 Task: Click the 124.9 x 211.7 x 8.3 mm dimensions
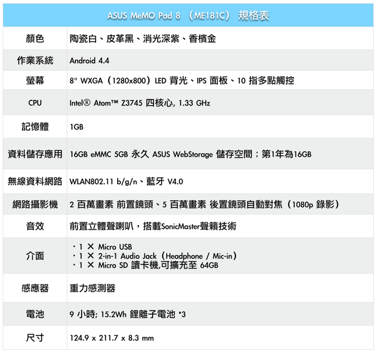pyautogui.click(x=112, y=338)
